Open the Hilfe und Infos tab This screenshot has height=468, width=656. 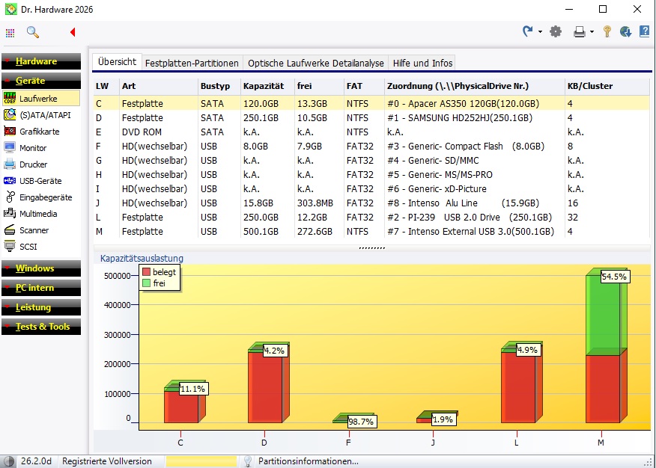pos(422,63)
